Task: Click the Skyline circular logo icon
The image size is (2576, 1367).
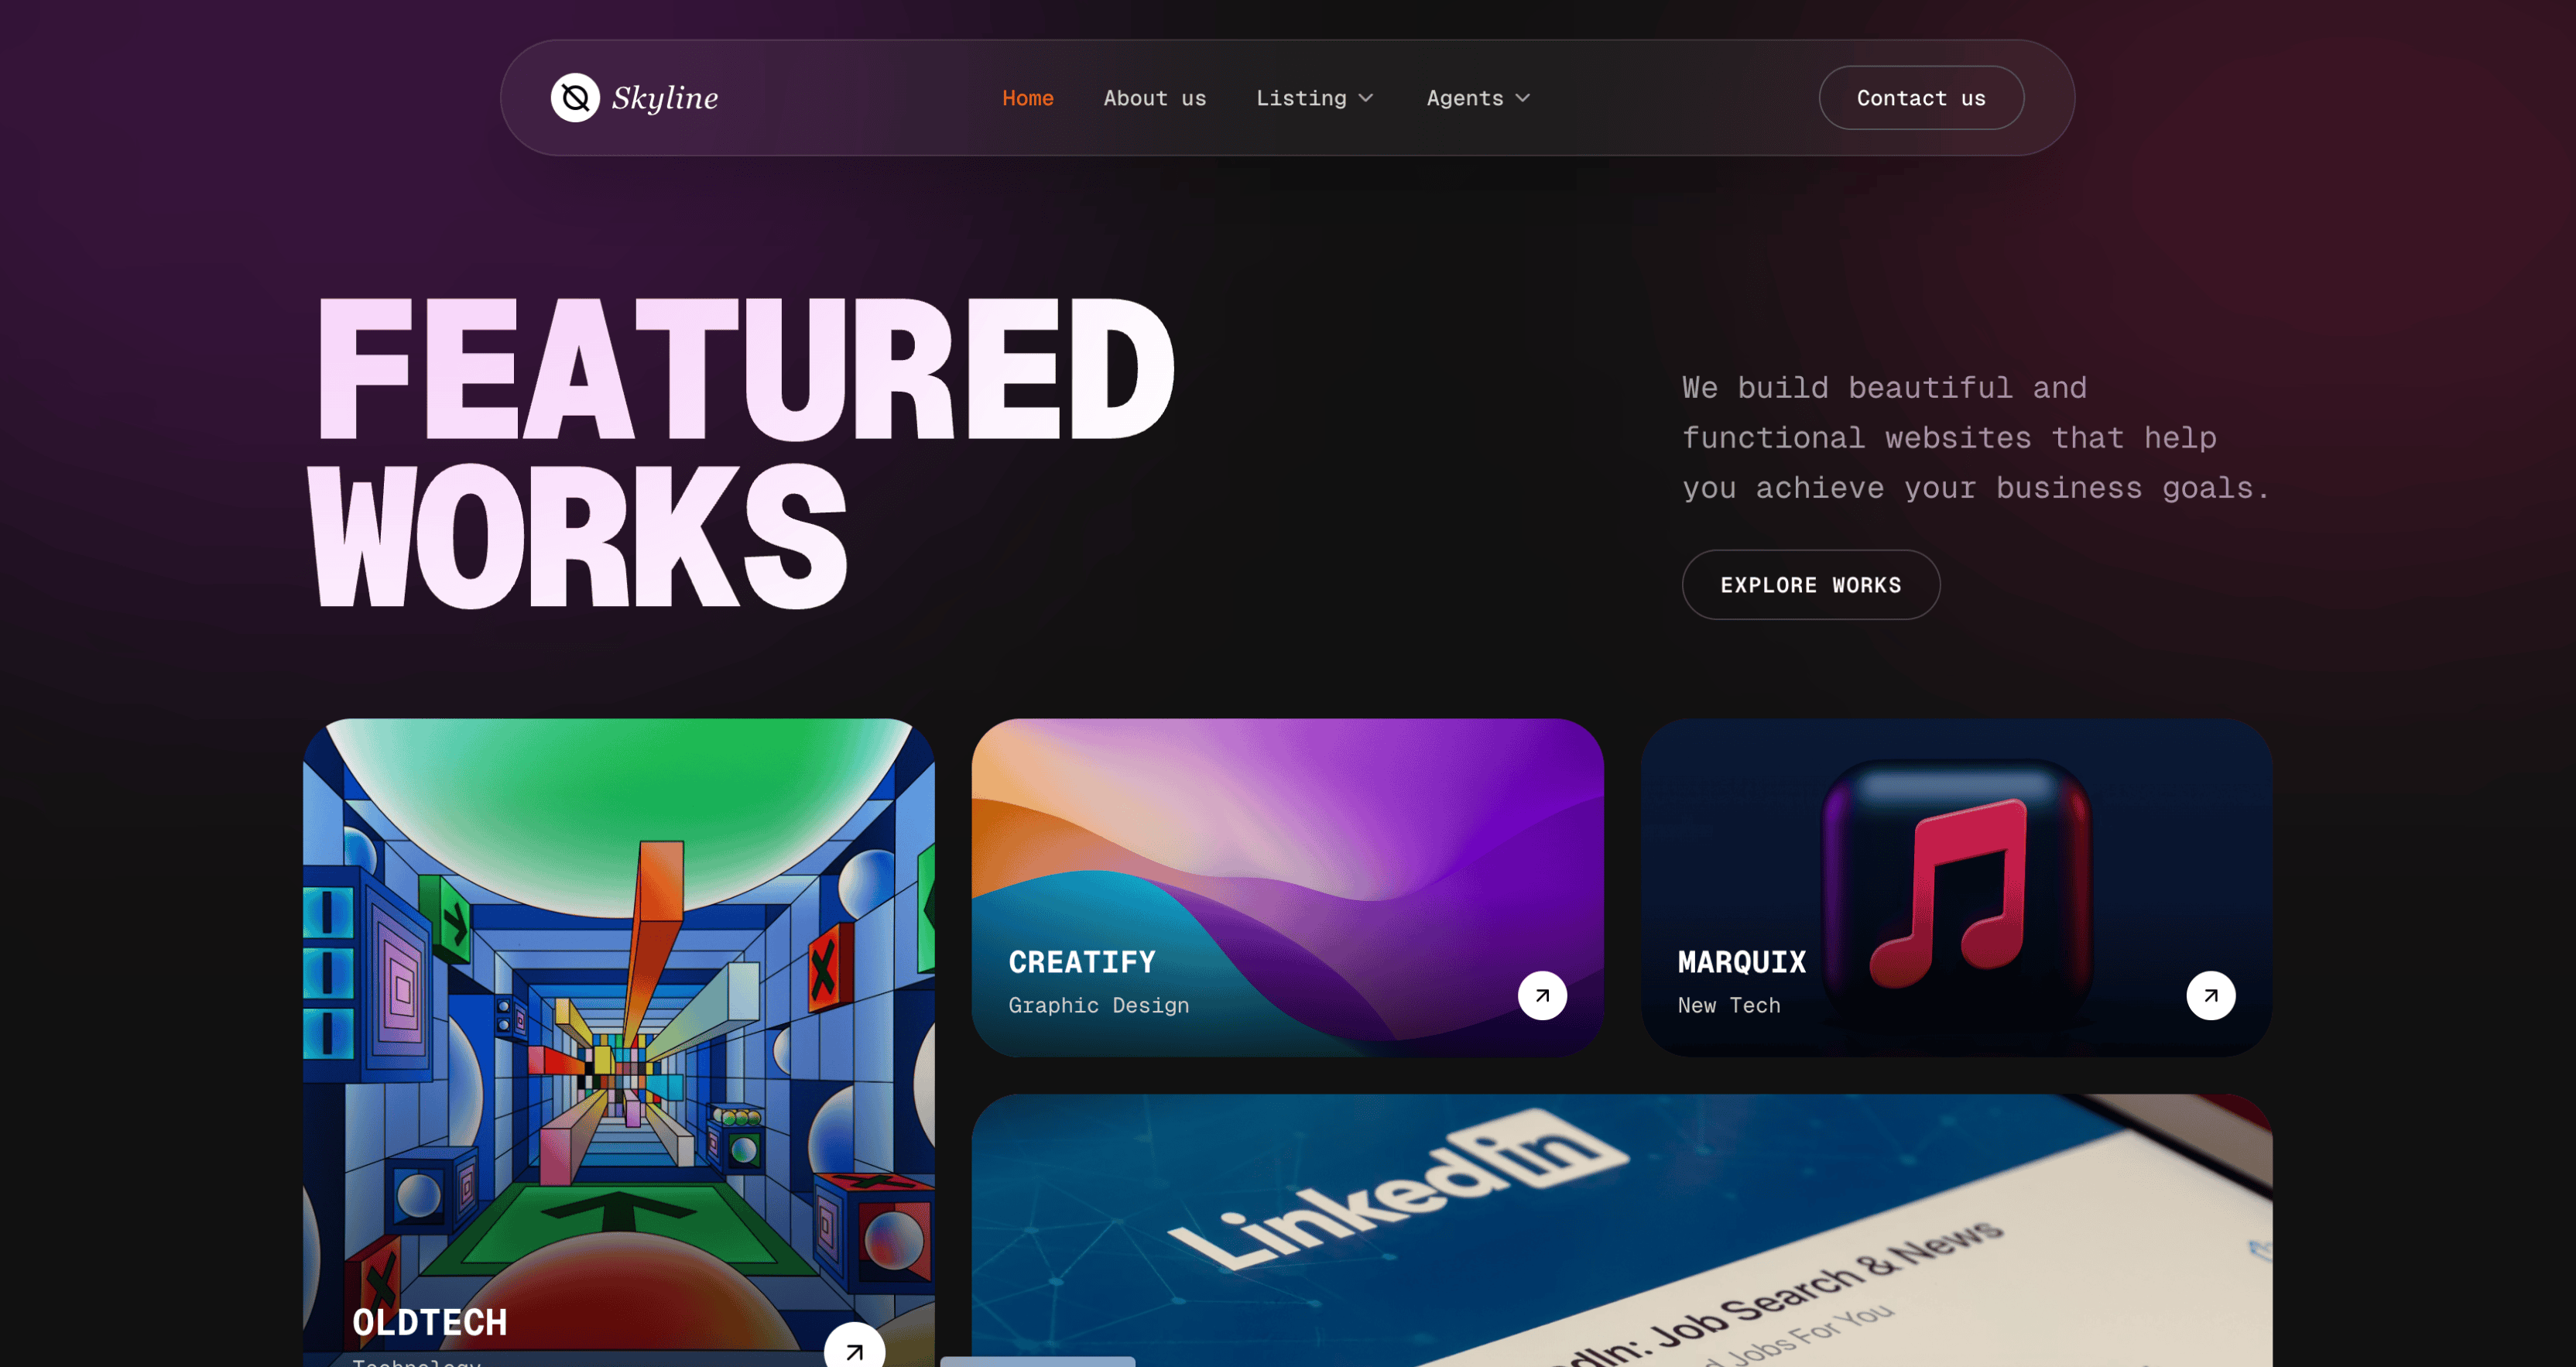Action: pyautogui.click(x=575, y=97)
